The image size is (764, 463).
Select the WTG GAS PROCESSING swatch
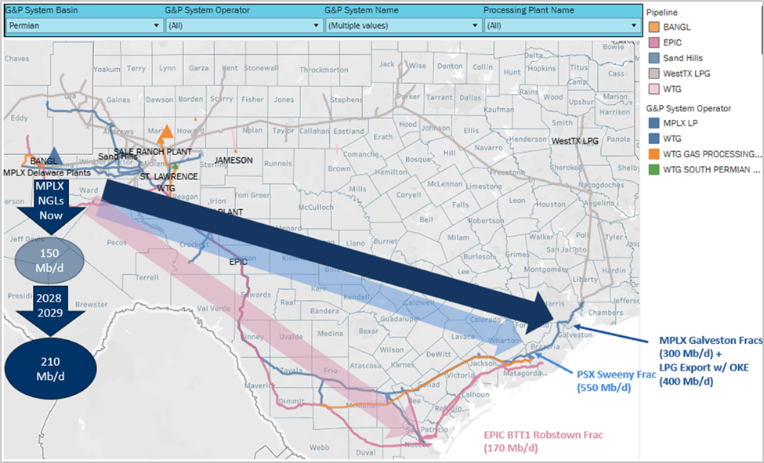click(654, 154)
